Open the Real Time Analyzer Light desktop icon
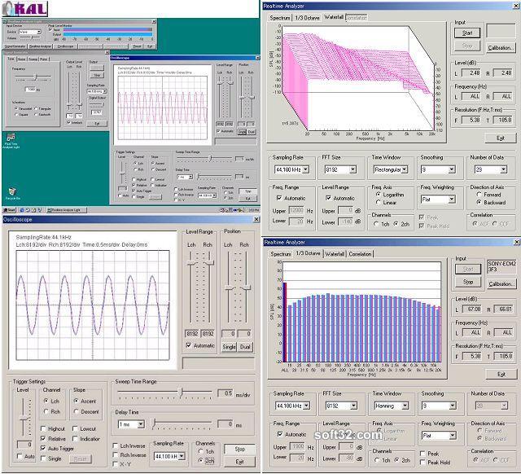 [11, 141]
